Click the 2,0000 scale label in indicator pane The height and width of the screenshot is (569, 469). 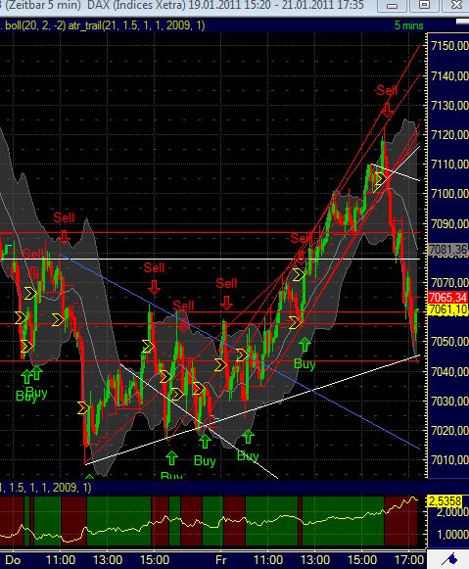click(x=451, y=512)
